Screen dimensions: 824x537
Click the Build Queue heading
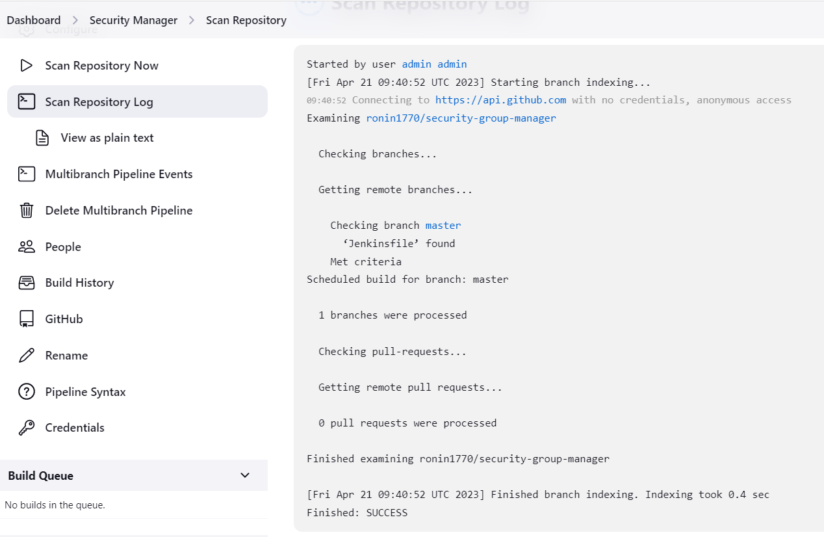[x=40, y=476]
